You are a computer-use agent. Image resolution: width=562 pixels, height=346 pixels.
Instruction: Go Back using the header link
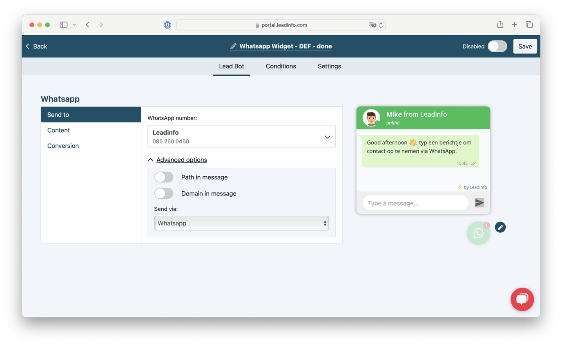point(36,46)
